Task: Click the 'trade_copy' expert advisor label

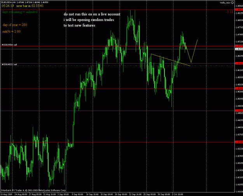Action: click(x=225, y=3)
